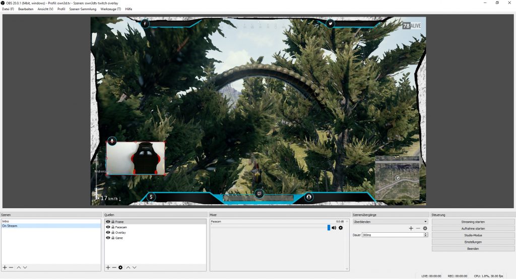
Task: Mute Facecam audio via speaker icon
Action: click(x=334, y=228)
